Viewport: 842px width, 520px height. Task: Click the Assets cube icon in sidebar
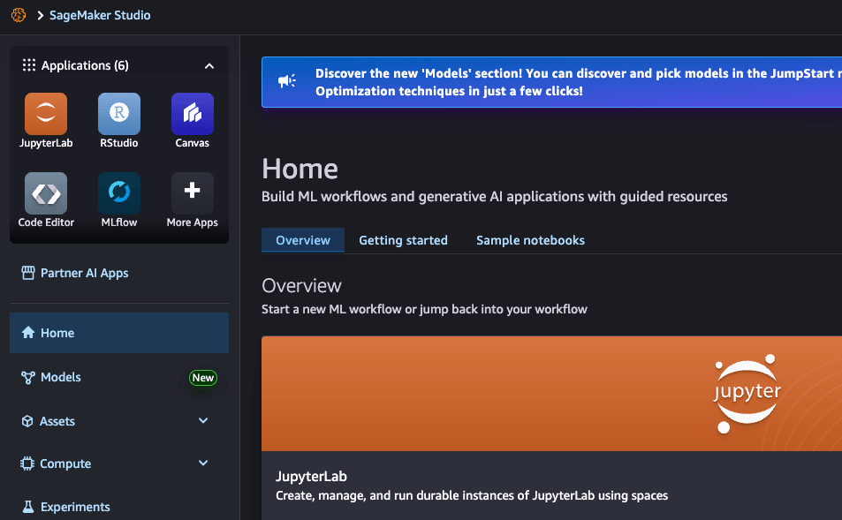pos(27,421)
